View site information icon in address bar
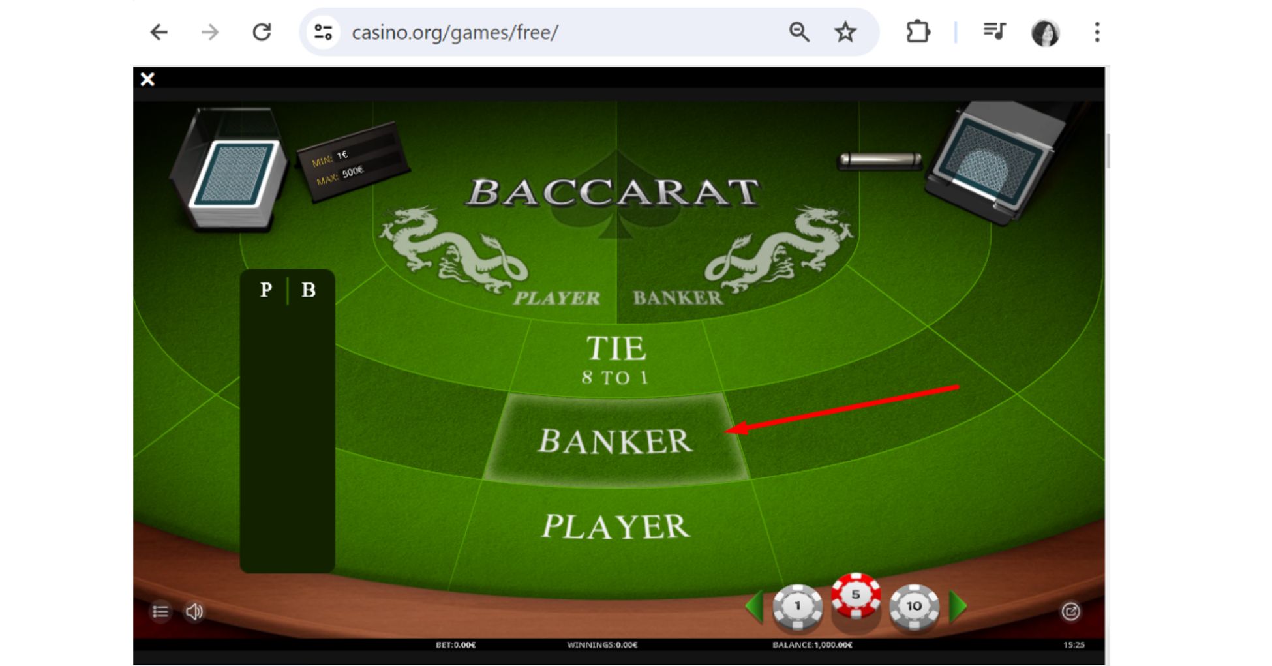 click(x=324, y=32)
